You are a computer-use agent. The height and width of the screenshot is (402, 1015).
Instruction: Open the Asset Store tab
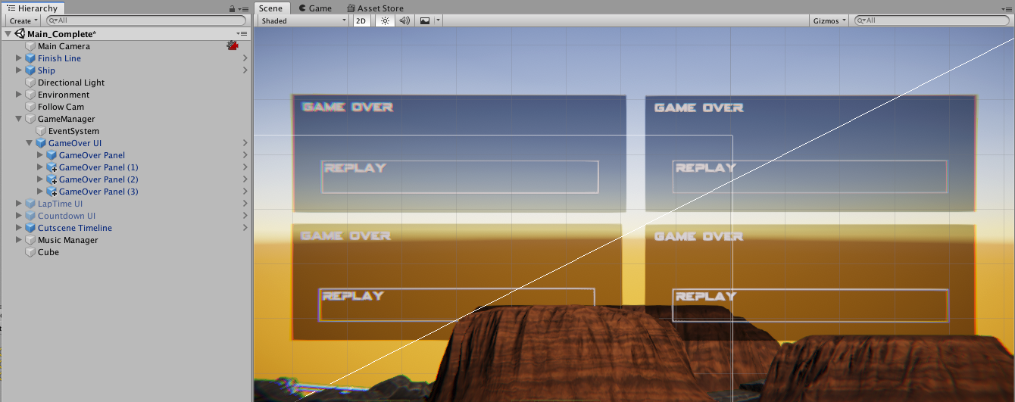375,8
